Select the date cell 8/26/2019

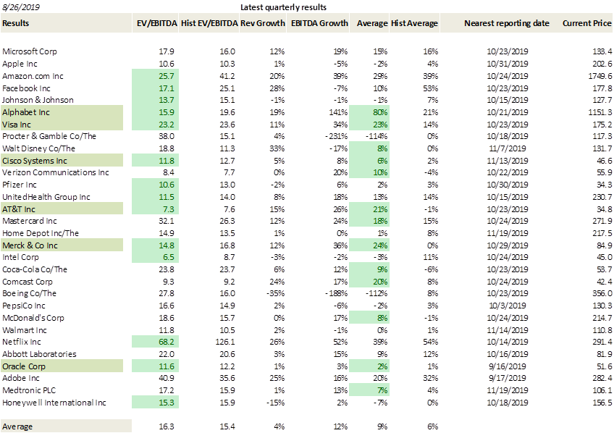pyautogui.click(x=20, y=7)
